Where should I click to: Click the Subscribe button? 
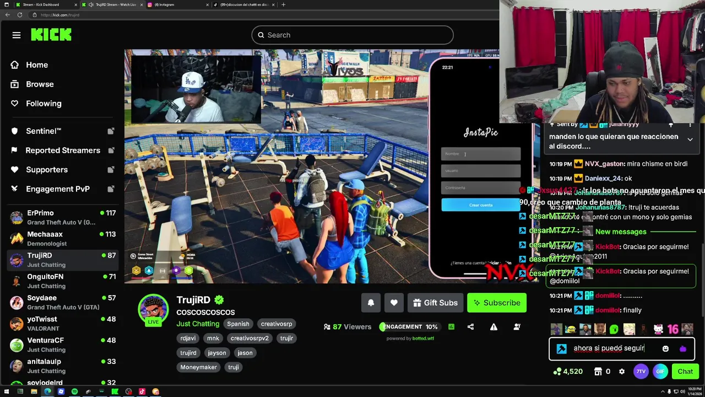click(497, 303)
